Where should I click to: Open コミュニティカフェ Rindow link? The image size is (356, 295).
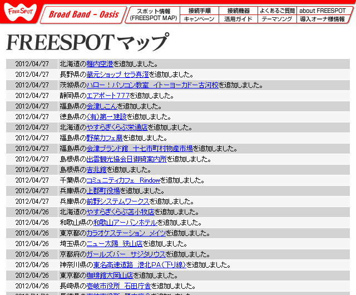[123, 180]
